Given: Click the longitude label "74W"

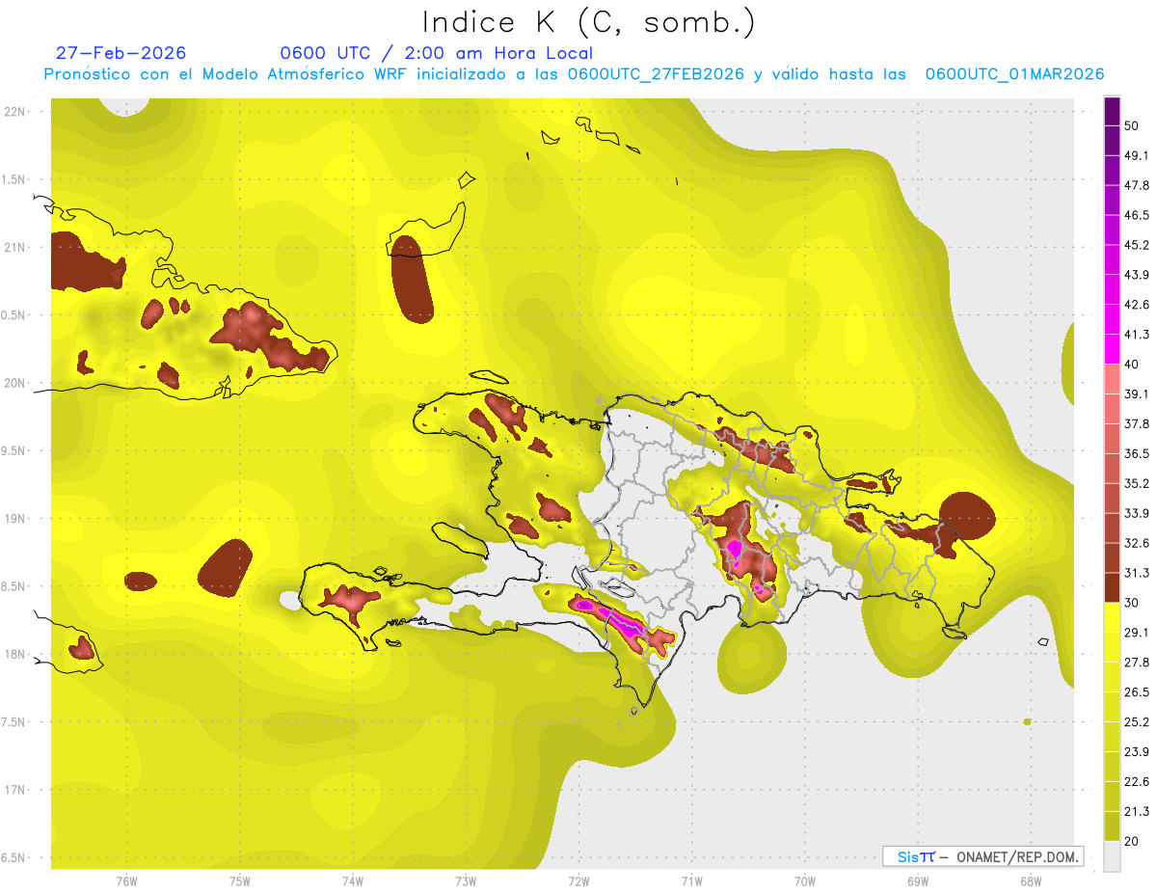Looking at the screenshot, I should pyautogui.click(x=353, y=881).
